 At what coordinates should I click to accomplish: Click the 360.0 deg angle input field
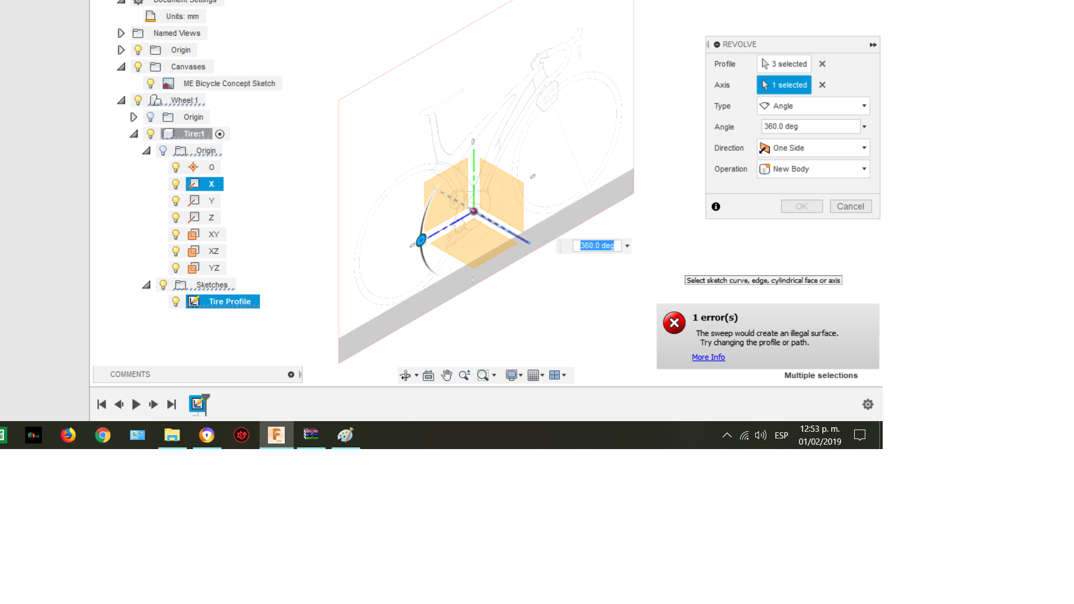809,126
